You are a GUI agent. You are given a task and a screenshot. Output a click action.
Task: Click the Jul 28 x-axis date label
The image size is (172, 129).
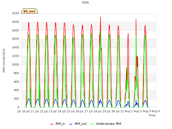(93, 111)
